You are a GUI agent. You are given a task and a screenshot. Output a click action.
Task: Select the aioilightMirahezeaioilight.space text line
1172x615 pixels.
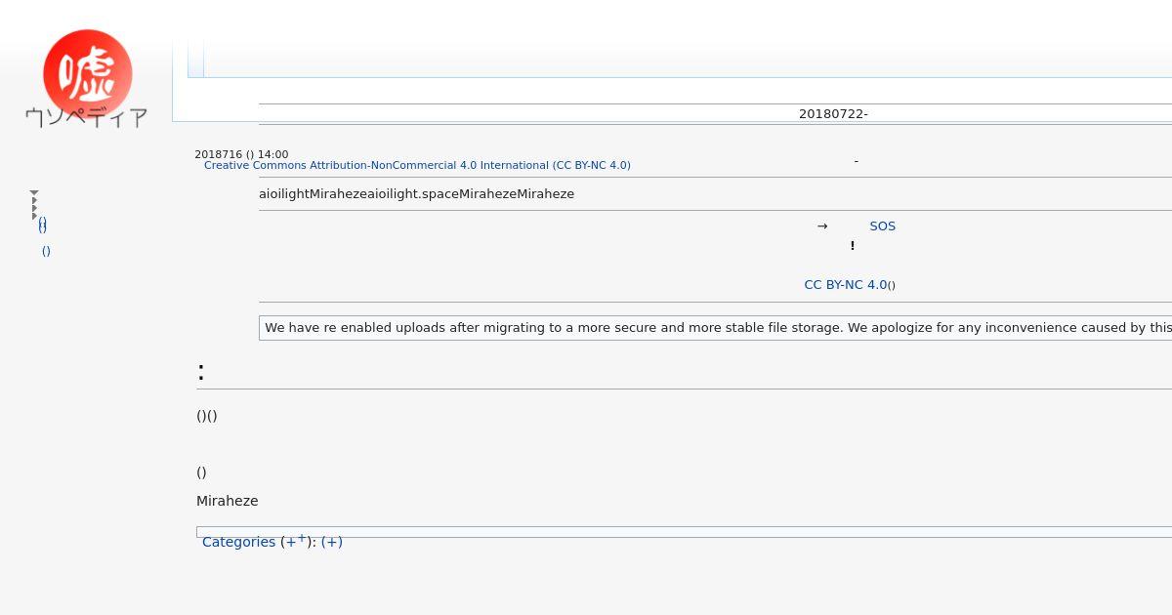click(x=417, y=194)
